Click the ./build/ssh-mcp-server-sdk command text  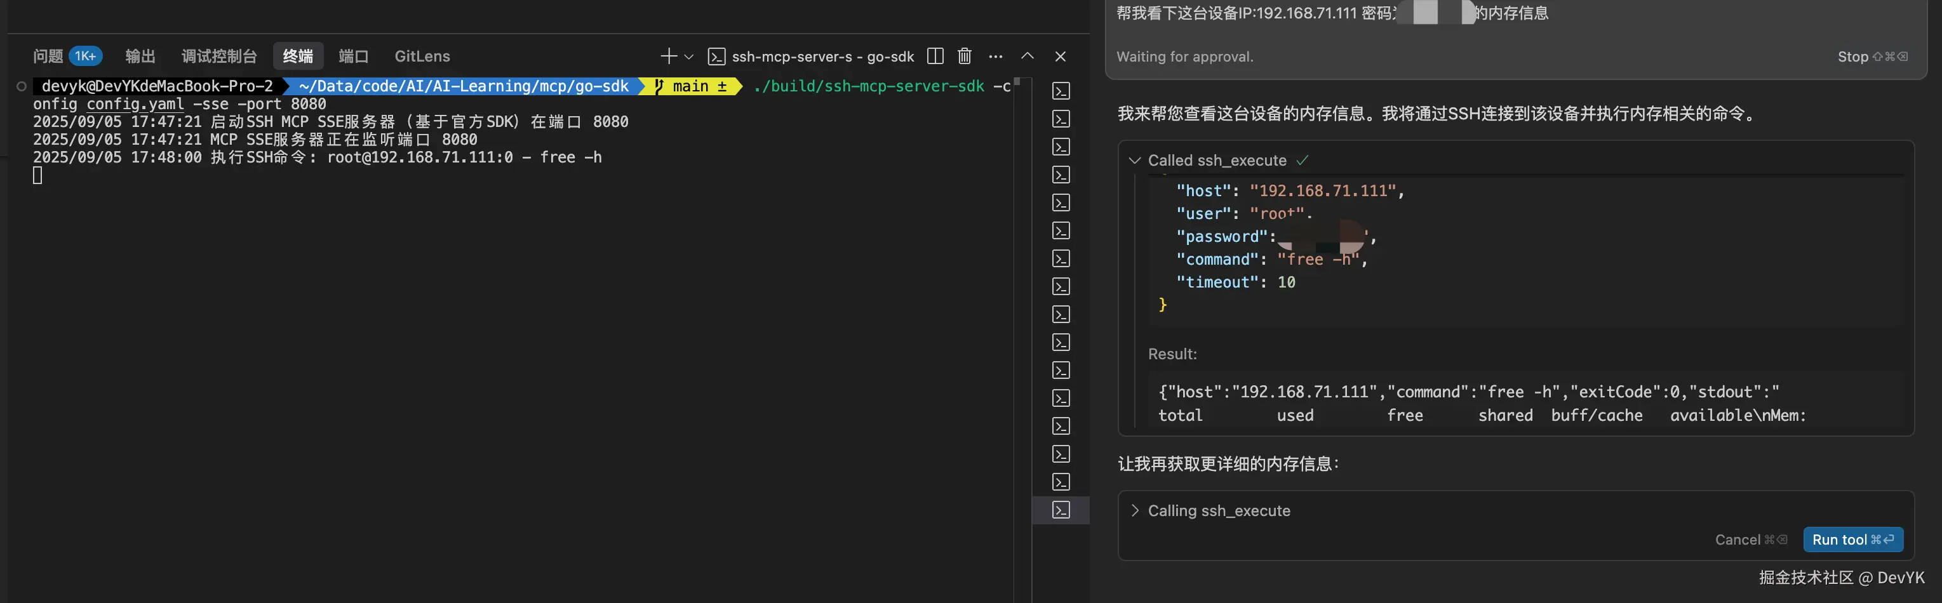869,86
